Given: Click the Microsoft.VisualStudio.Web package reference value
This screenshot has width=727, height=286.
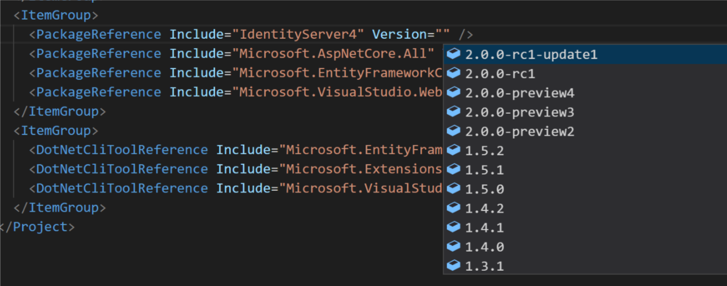Looking at the screenshot, I should pos(337,92).
